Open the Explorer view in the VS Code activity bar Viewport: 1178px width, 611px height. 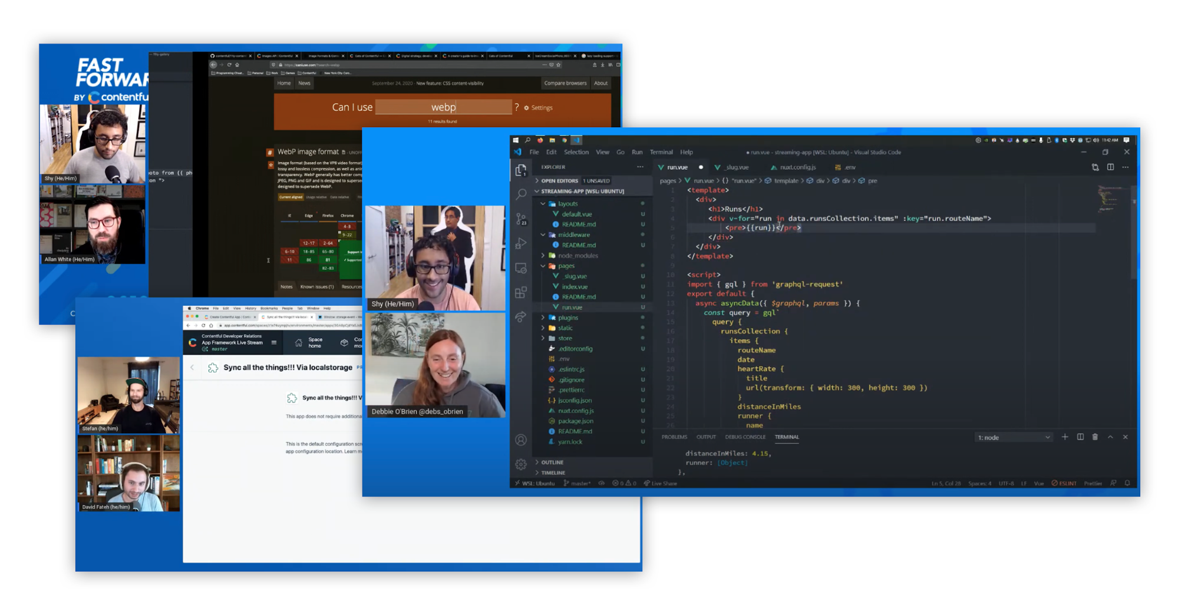[521, 171]
